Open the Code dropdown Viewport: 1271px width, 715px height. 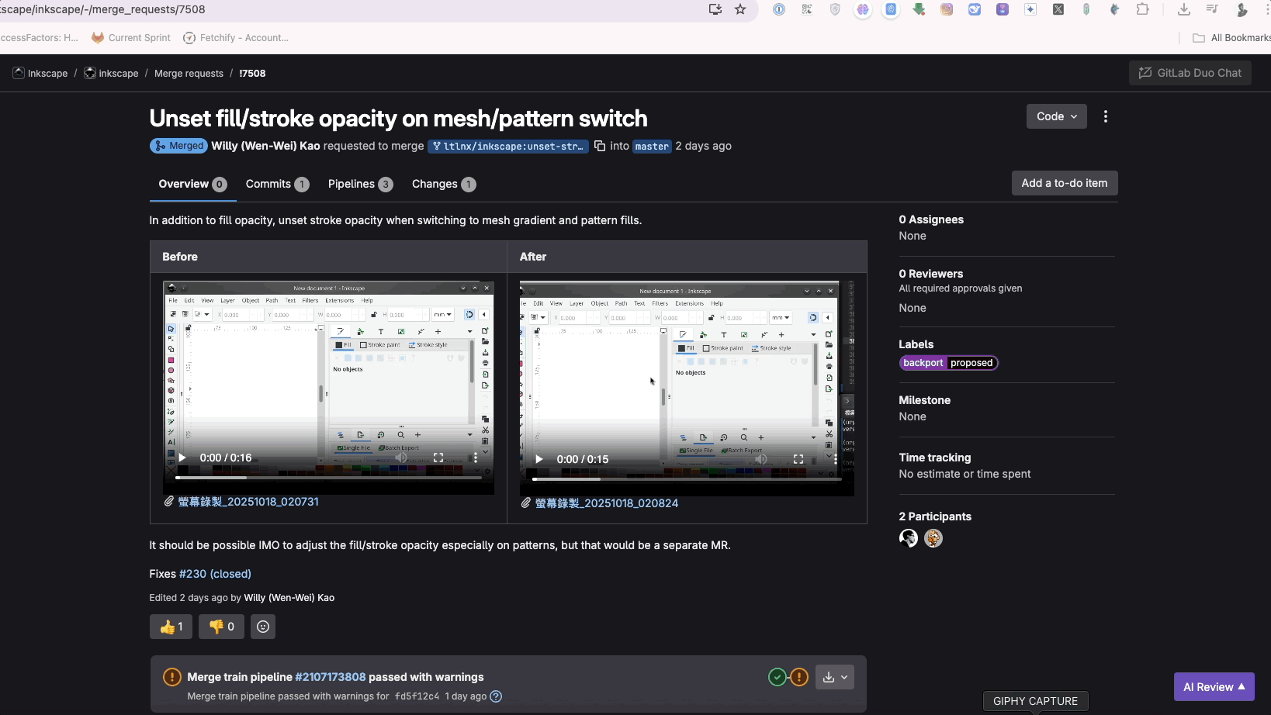pyautogui.click(x=1055, y=116)
